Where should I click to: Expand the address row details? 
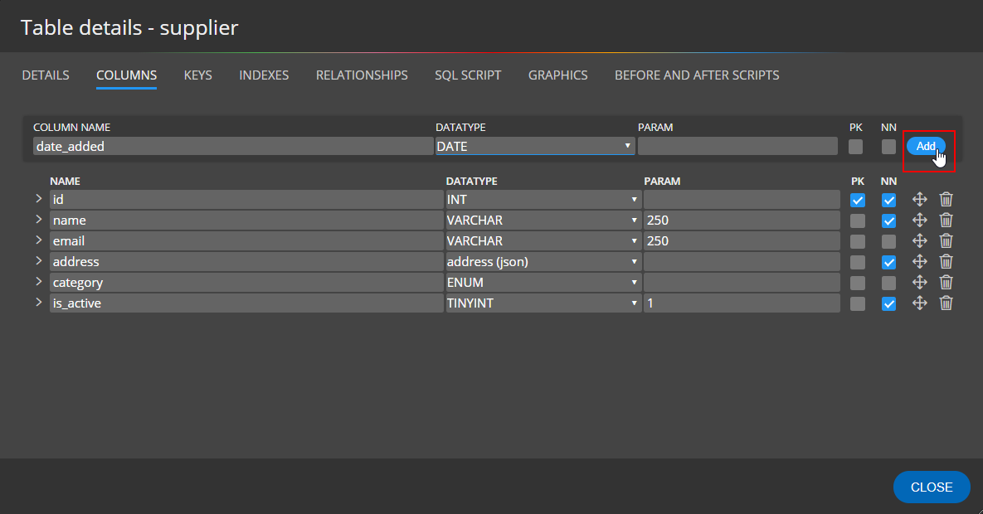(39, 261)
